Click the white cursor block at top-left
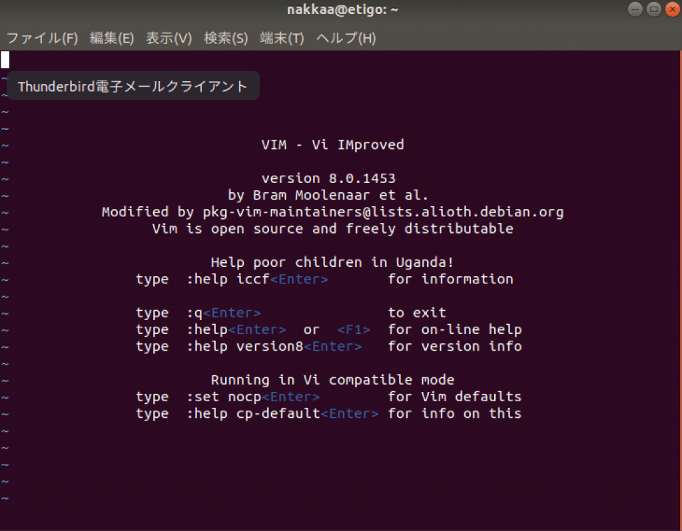Image resolution: width=682 pixels, height=531 pixels. (x=5, y=60)
